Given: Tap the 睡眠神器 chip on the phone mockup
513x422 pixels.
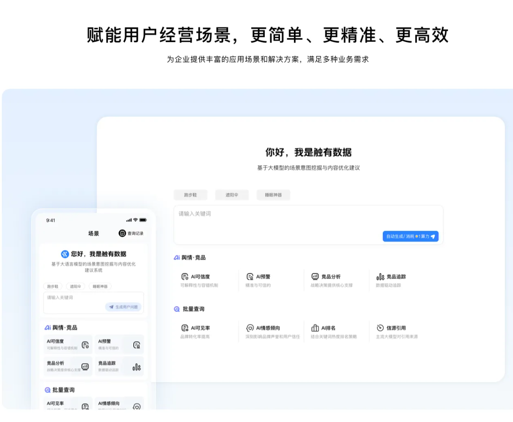Looking at the screenshot, I should 101,286.
